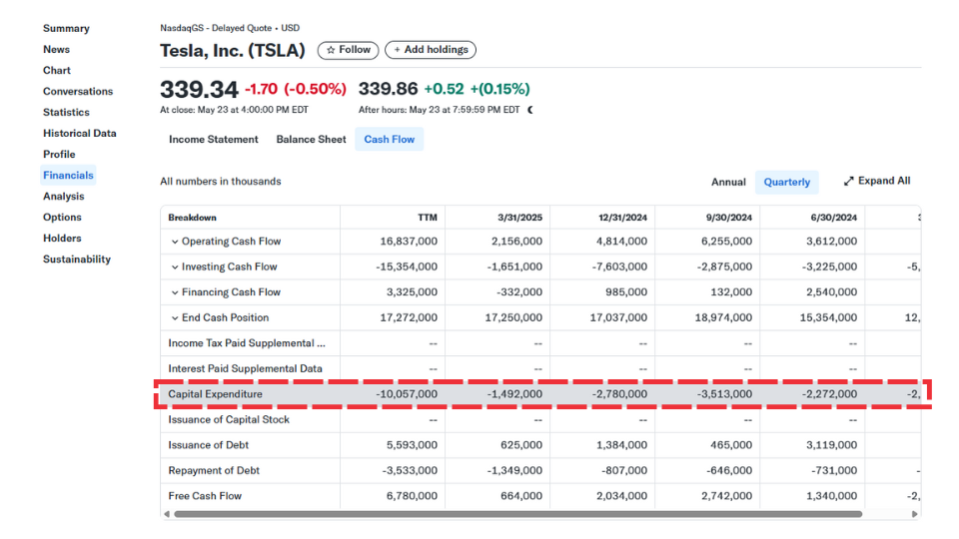
Task: Open Conversations in sidebar
Action: 78,92
